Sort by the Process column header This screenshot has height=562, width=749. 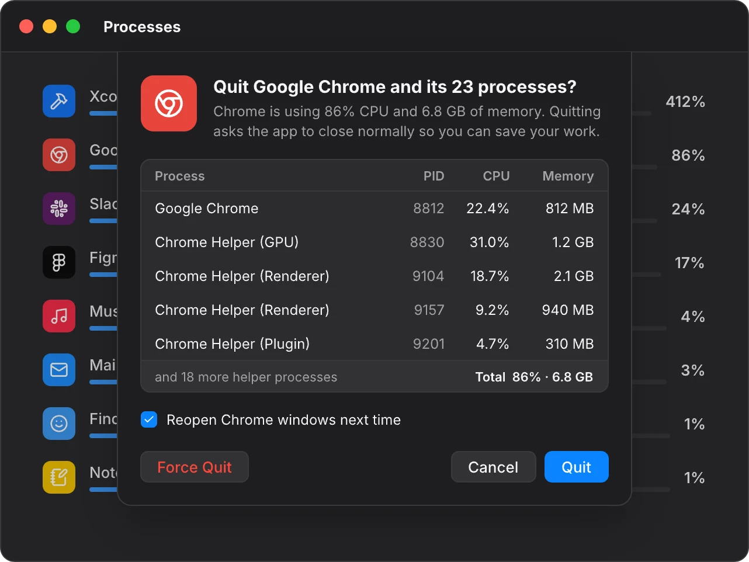tap(180, 176)
